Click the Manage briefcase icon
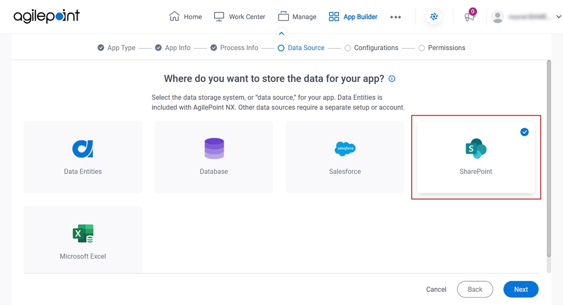Viewport: 563px width, 305px height. pyautogui.click(x=283, y=17)
